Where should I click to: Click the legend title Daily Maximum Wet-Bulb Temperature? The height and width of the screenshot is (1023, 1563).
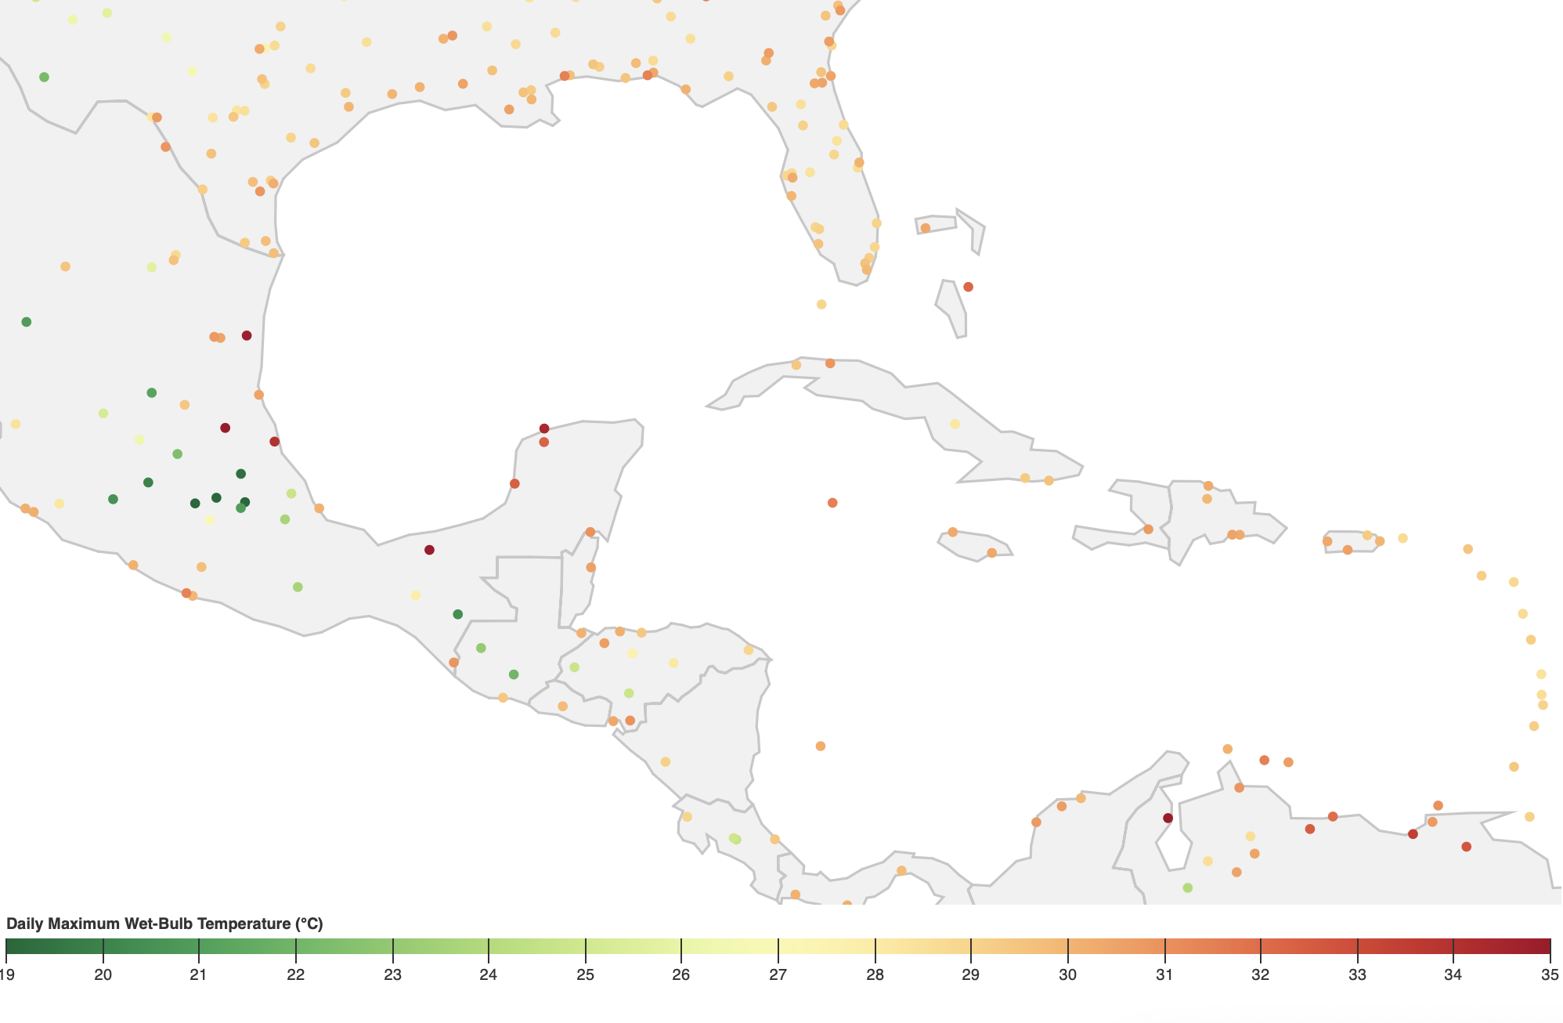[164, 924]
